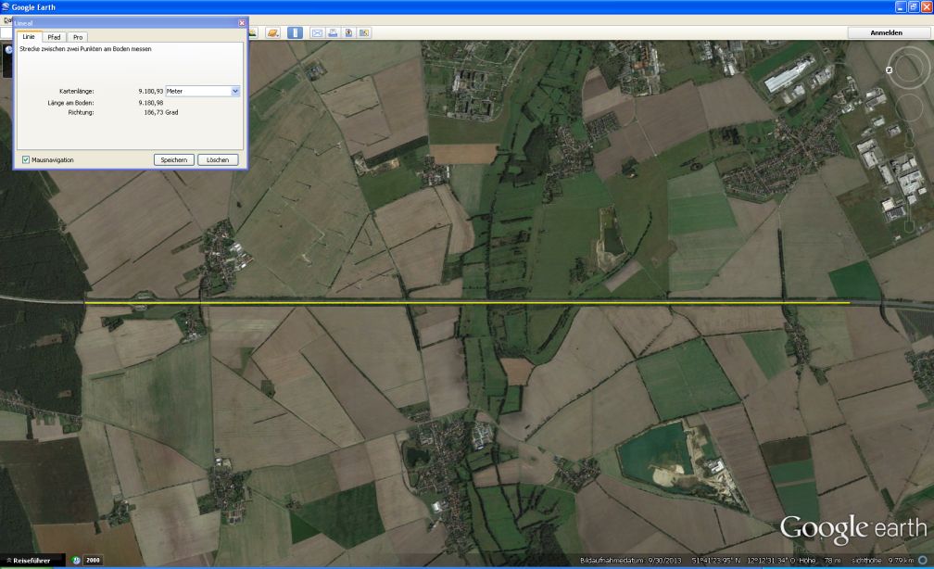Toggle the ruler tool icon

(x=295, y=32)
